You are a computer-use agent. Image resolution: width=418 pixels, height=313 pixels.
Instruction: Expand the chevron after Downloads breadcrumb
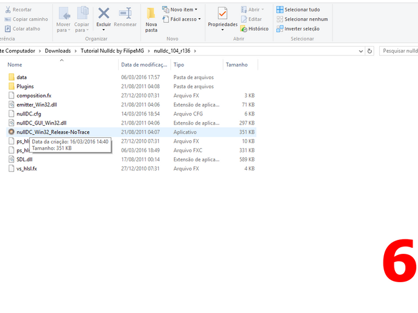(x=76, y=51)
